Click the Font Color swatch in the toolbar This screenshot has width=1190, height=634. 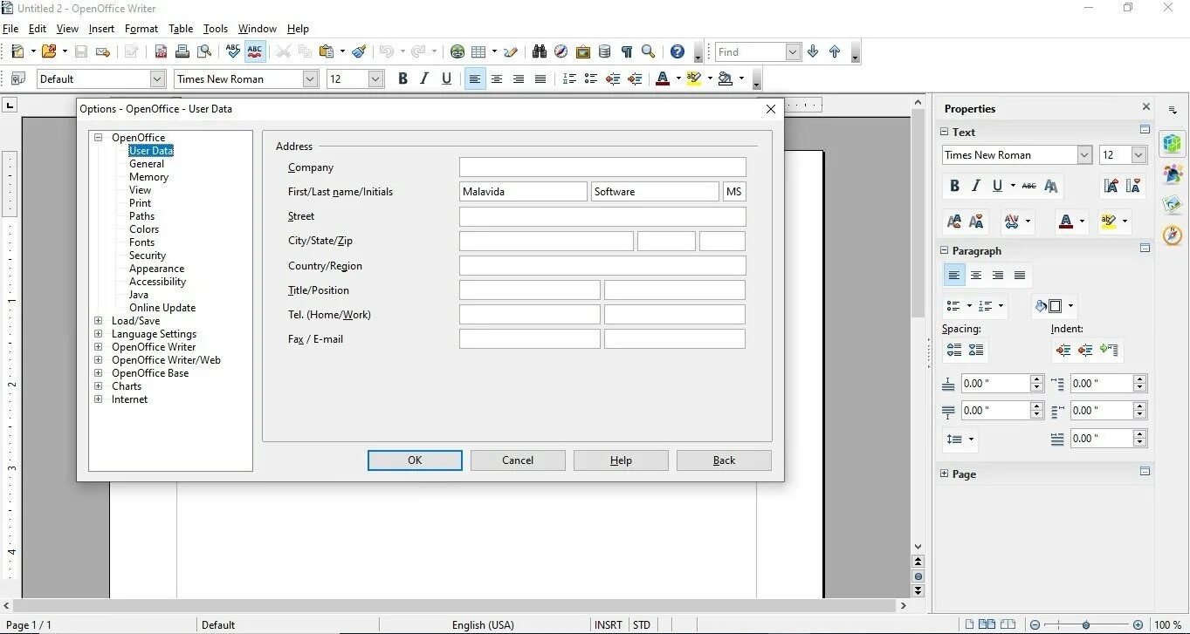662,78
